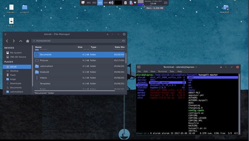The height and width of the screenshot is (141, 249).
Task: Click the File Manager horizontal scrollbar
Action: click(x=74, y=91)
